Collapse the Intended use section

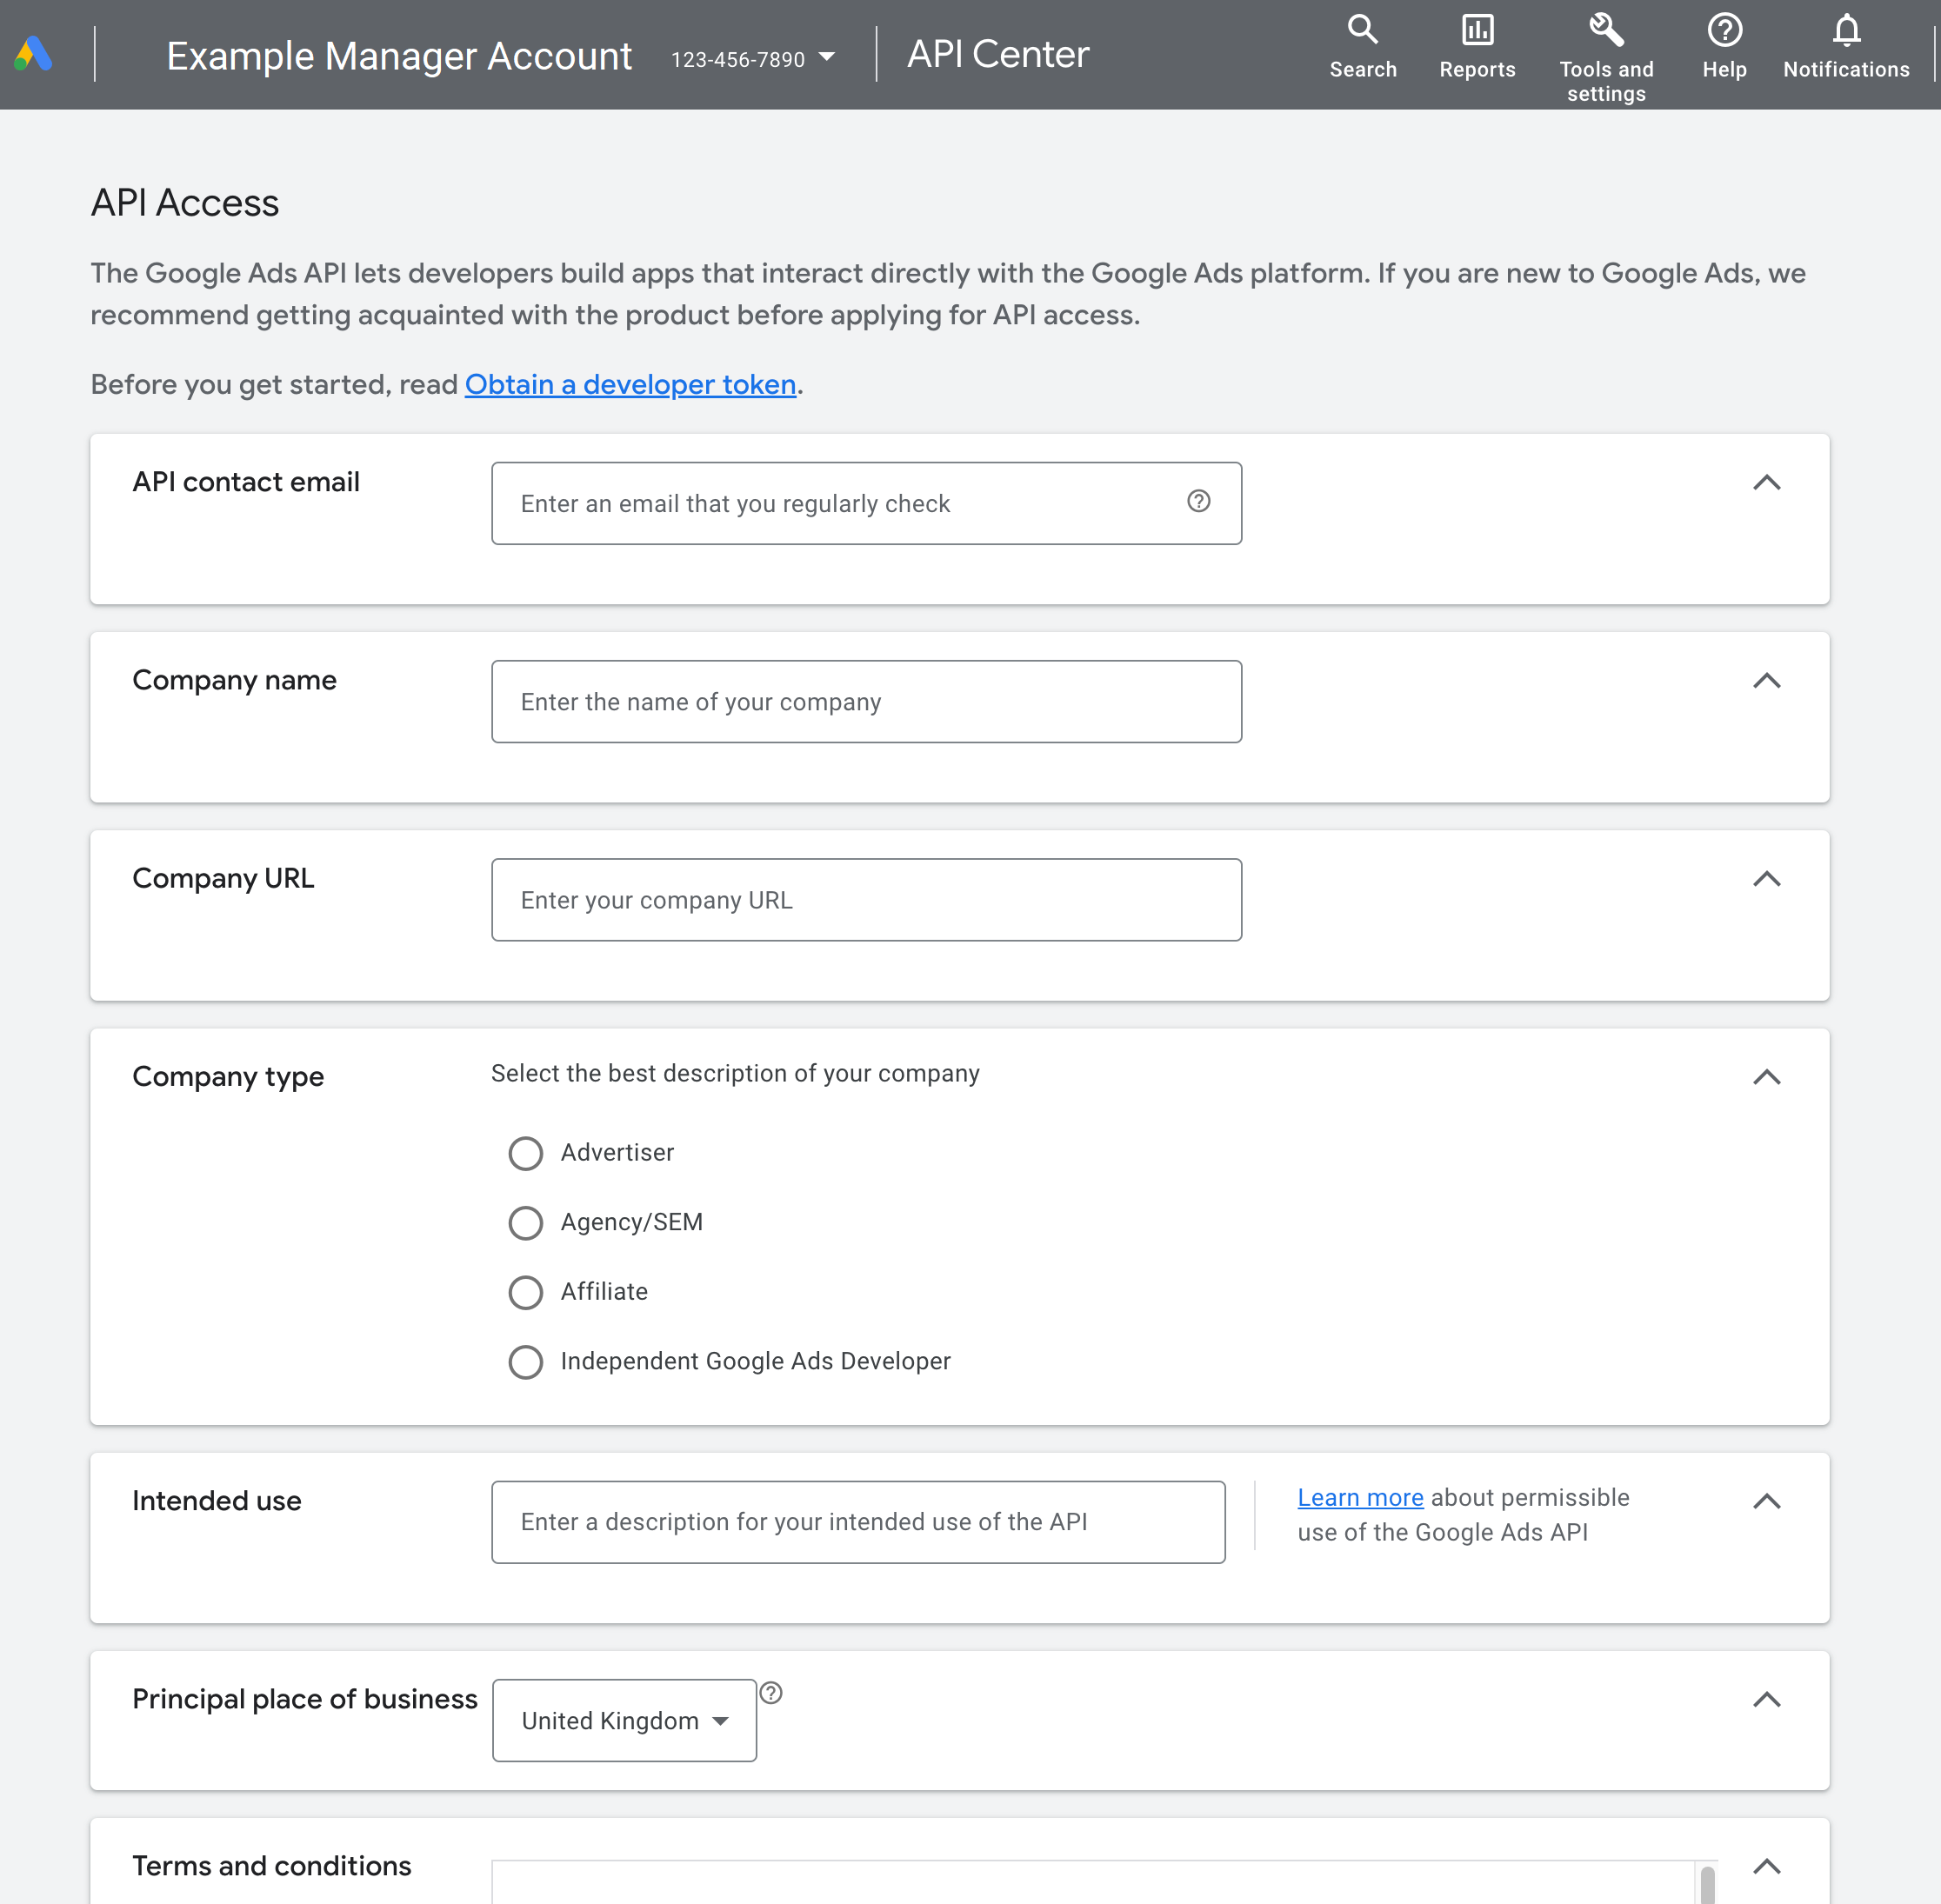pyautogui.click(x=1766, y=1501)
